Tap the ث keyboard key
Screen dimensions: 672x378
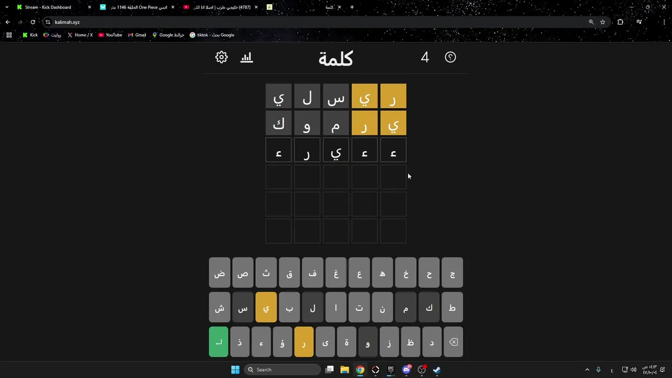(x=266, y=272)
